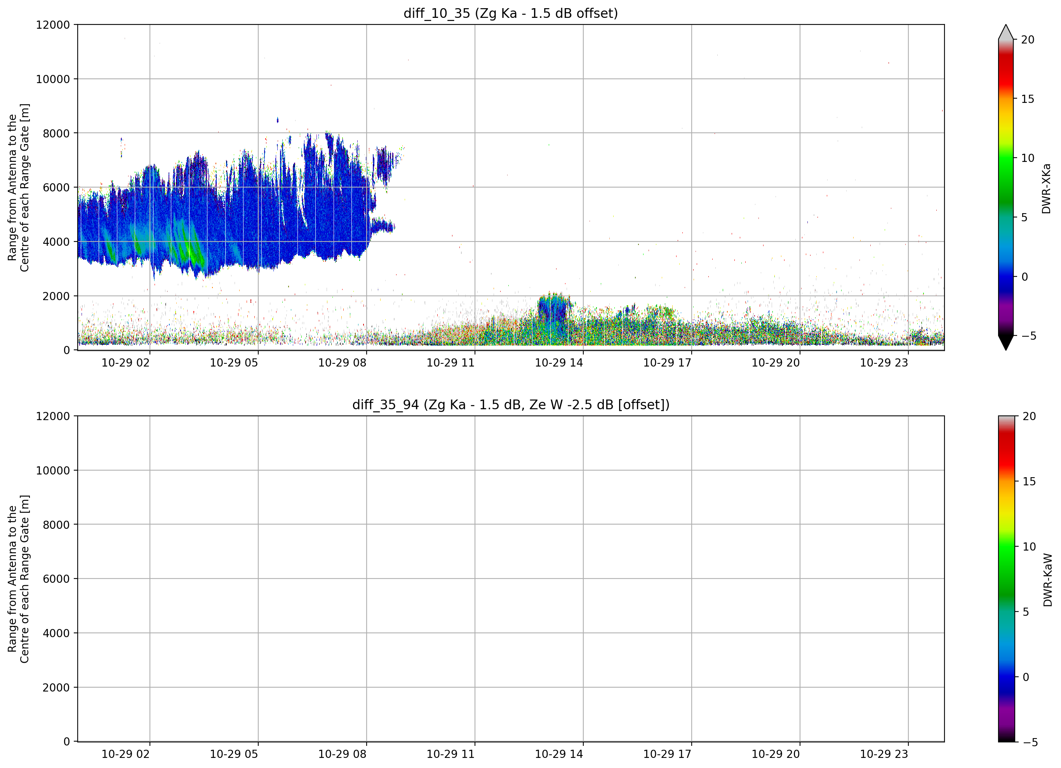Select the red region of the DWR-XKa colorbar

point(1005,70)
